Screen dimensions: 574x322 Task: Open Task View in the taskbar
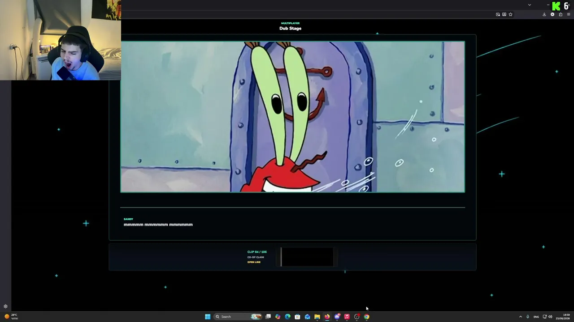click(x=268, y=317)
